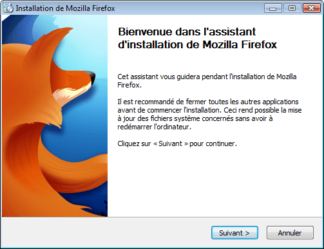Click the line mentioning redémarrer l'ordinateur
The width and height of the screenshot is (324, 249).
tap(154, 127)
